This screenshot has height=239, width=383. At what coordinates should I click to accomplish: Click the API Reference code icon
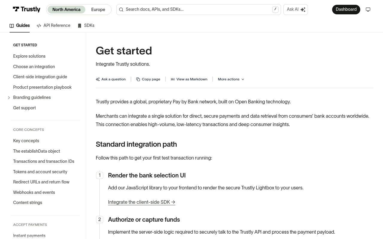pyautogui.click(x=39, y=26)
